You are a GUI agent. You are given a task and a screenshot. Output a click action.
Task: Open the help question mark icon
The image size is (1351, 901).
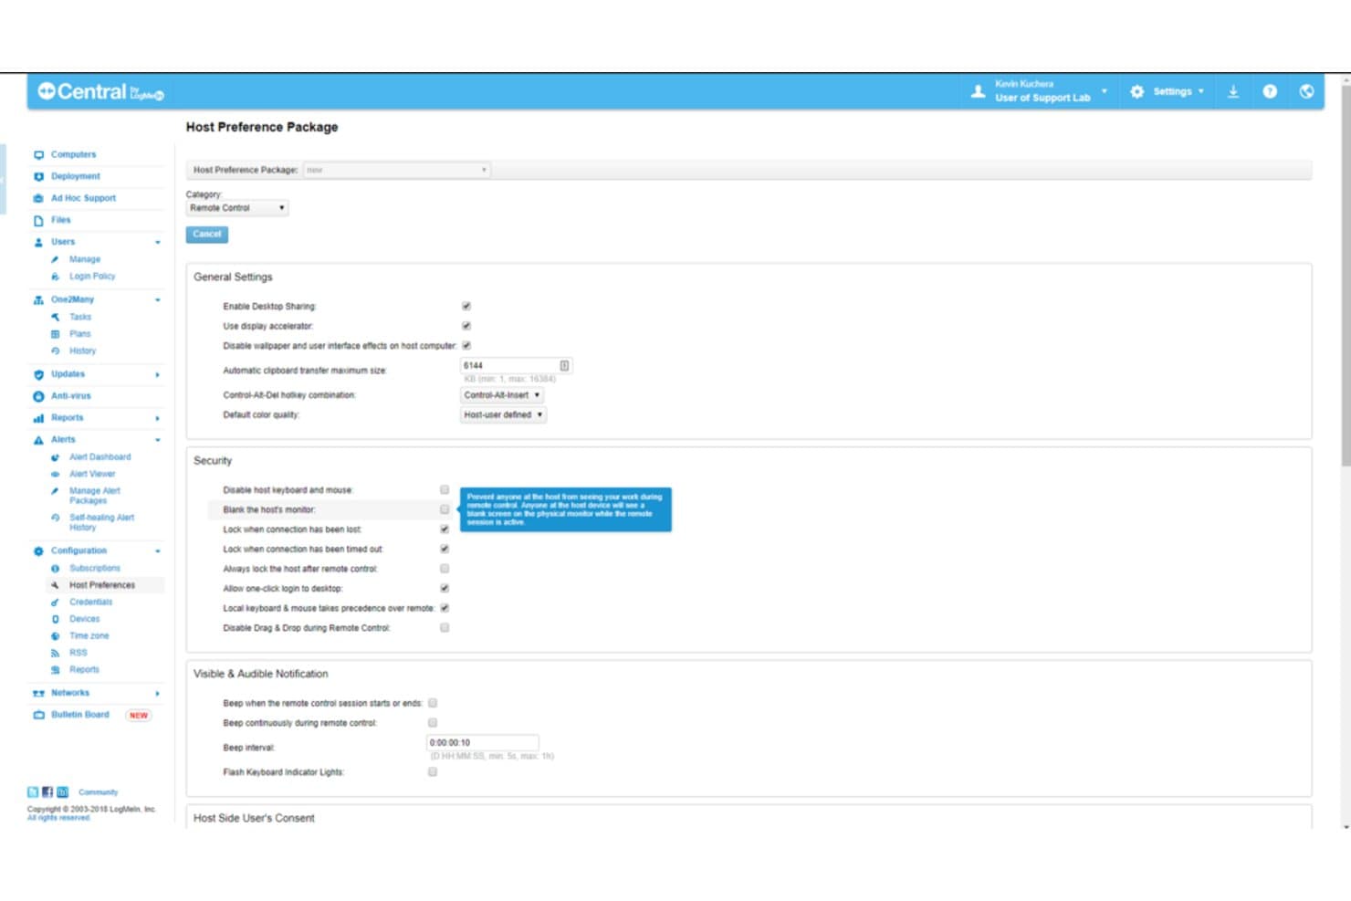[x=1270, y=91]
